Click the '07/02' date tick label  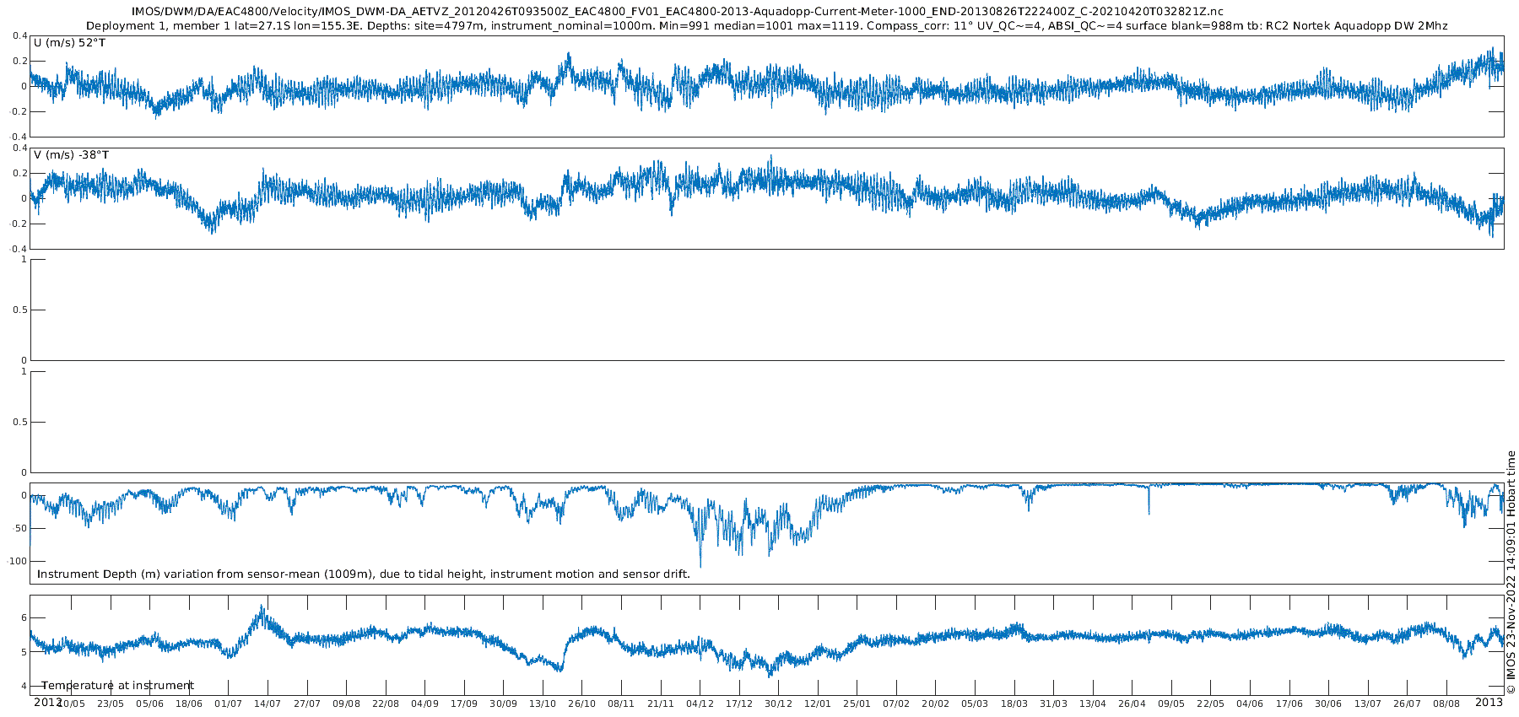click(896, 704)
